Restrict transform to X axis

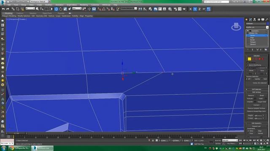tap(190, 9)
